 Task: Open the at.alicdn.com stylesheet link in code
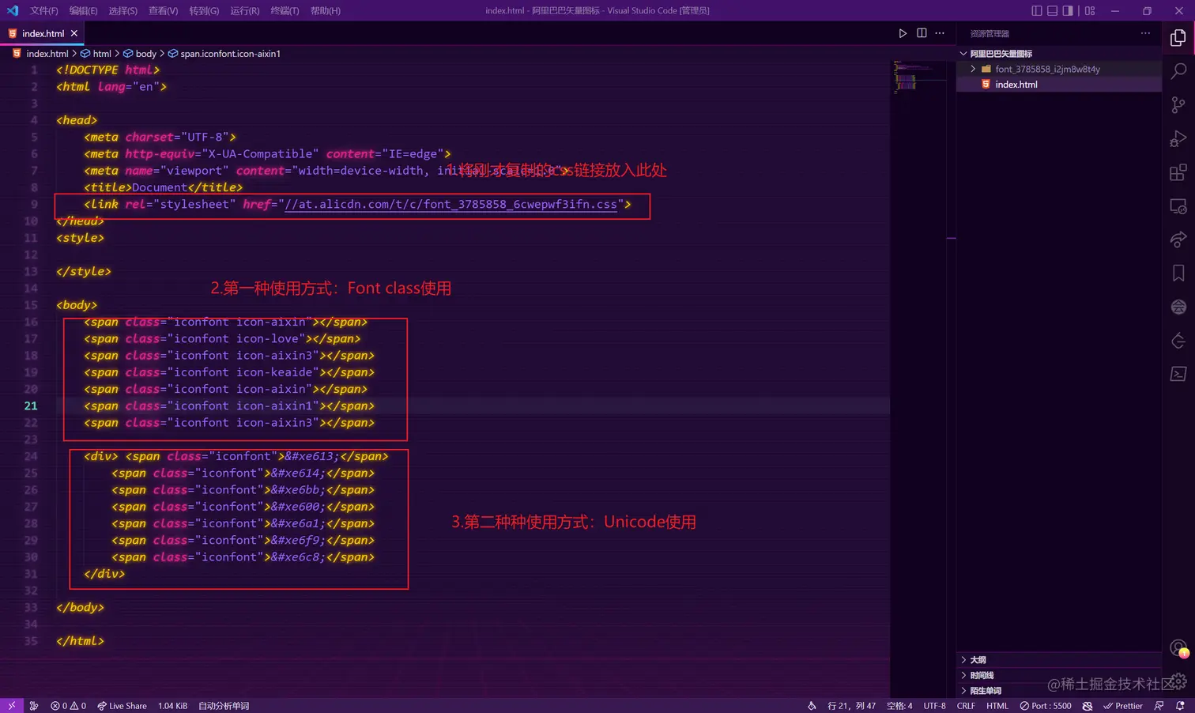click(x=450, y=204)
